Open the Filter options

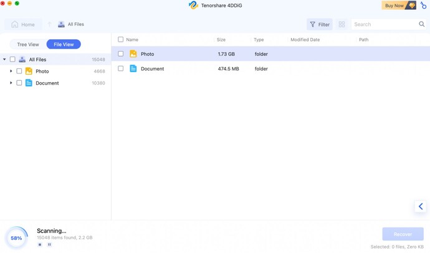pyautogui.click(x=320, y=24)
